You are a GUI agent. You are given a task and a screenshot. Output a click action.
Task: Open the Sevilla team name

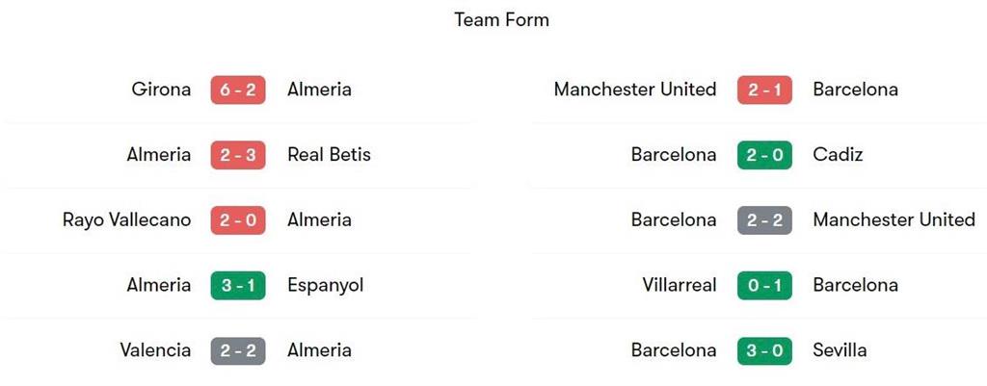[840, 351]
